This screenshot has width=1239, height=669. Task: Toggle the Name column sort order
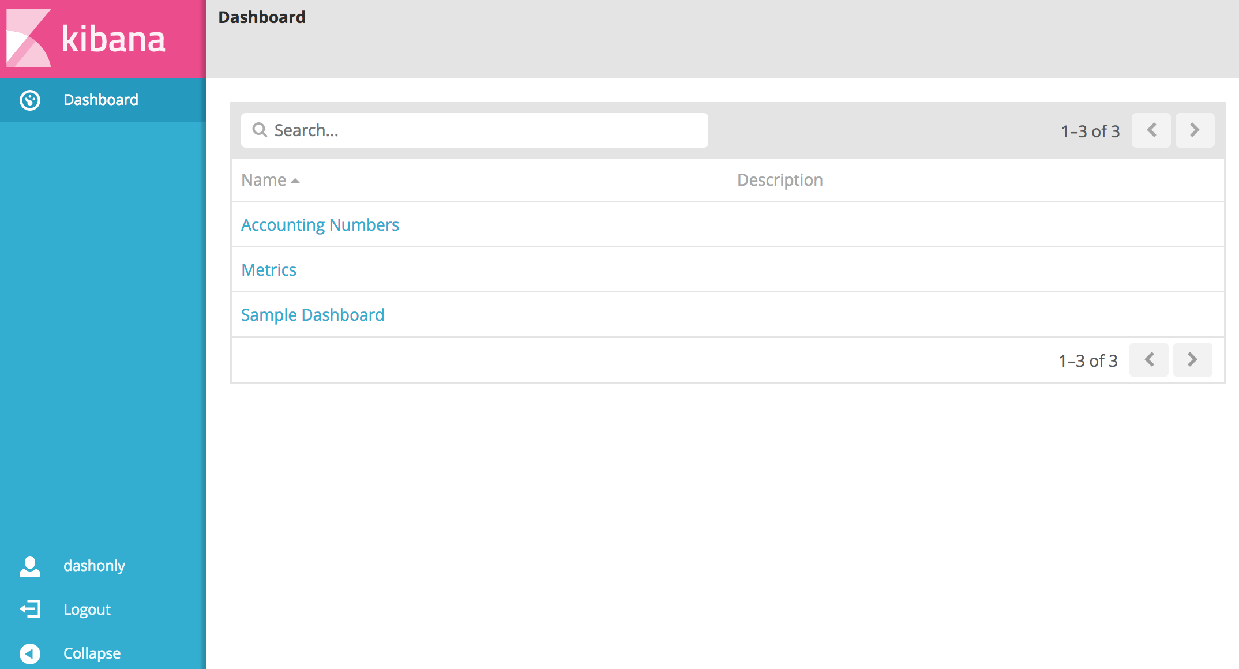click(262, 180)
